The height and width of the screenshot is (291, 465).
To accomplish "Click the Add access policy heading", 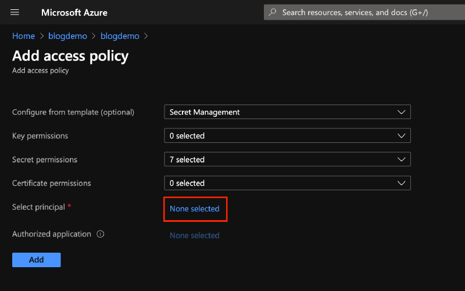I will pos(70,56).
